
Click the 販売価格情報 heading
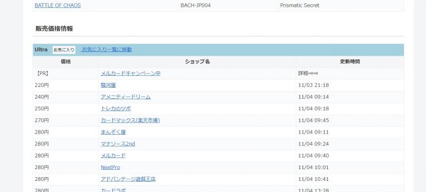(x=54, y=29)
